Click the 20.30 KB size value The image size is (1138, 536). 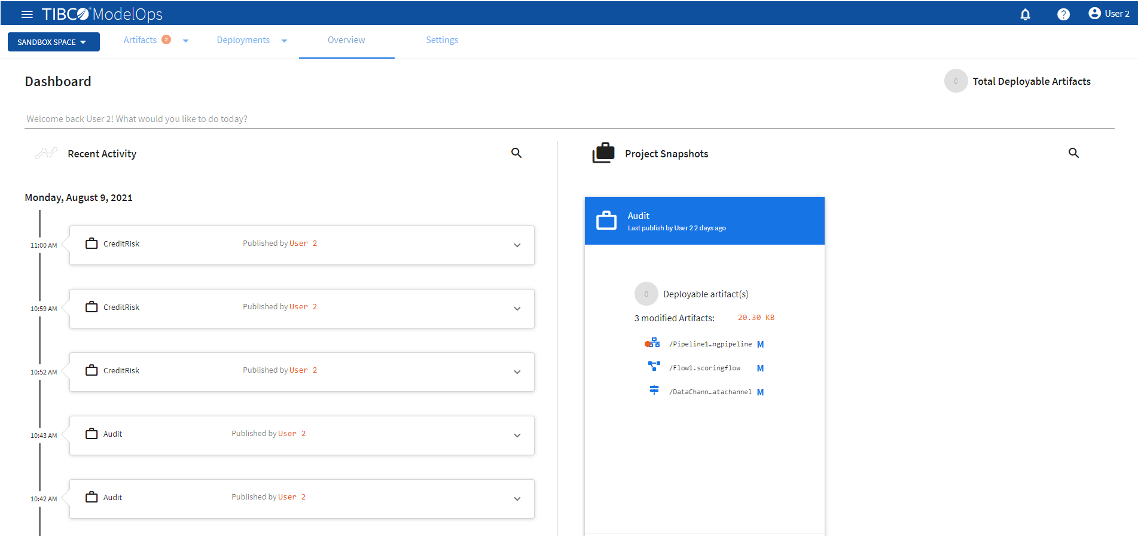coord(756,318)
